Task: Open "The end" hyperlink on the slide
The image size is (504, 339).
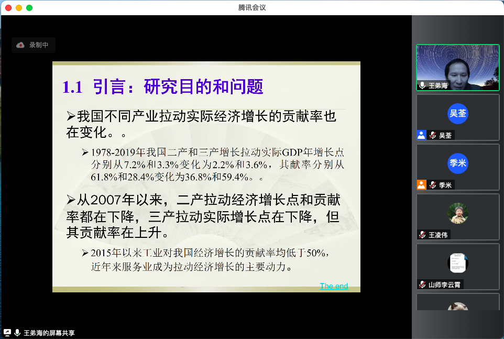Action: (334, 286)
